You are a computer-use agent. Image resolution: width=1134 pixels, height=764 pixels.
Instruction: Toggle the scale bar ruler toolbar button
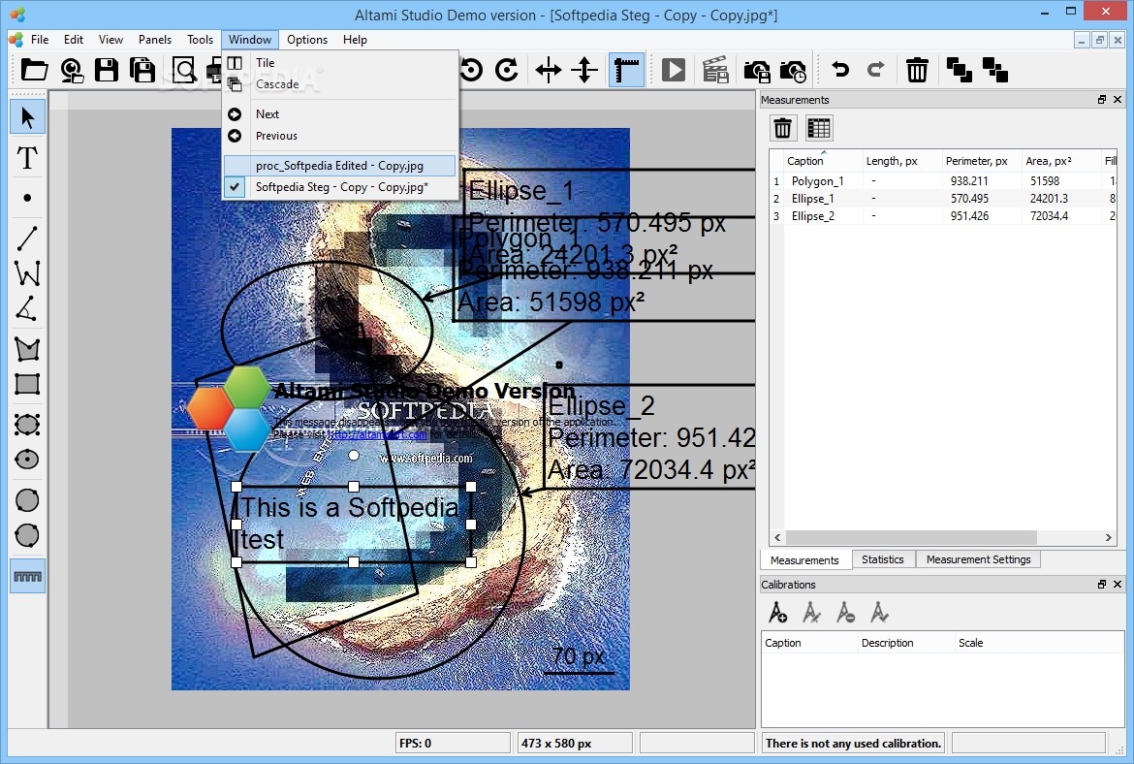pos(626,70)
